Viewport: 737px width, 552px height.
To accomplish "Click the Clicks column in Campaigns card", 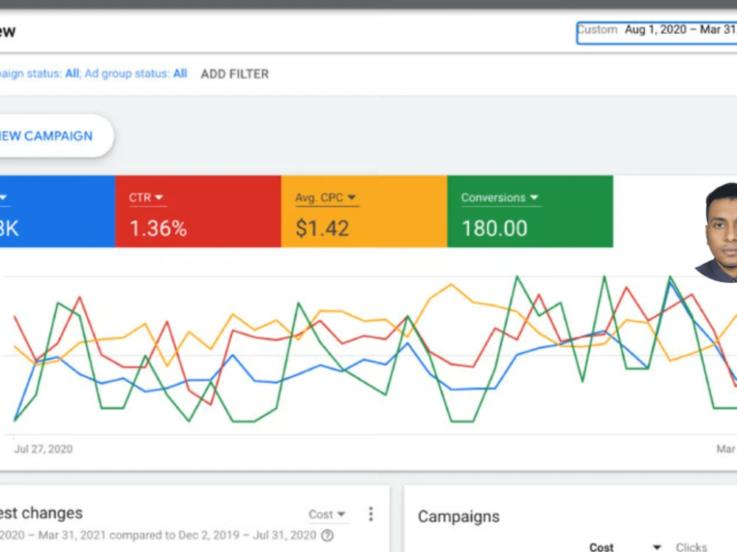I will 691,547.
